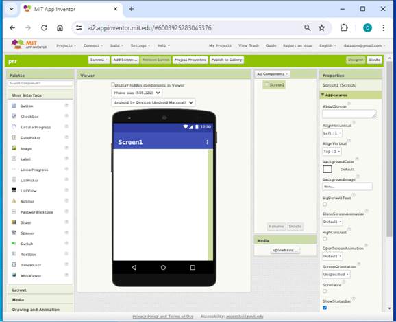Open the browser home page icon
This screenshot has height=322, width=396.
tap(60, 28)
